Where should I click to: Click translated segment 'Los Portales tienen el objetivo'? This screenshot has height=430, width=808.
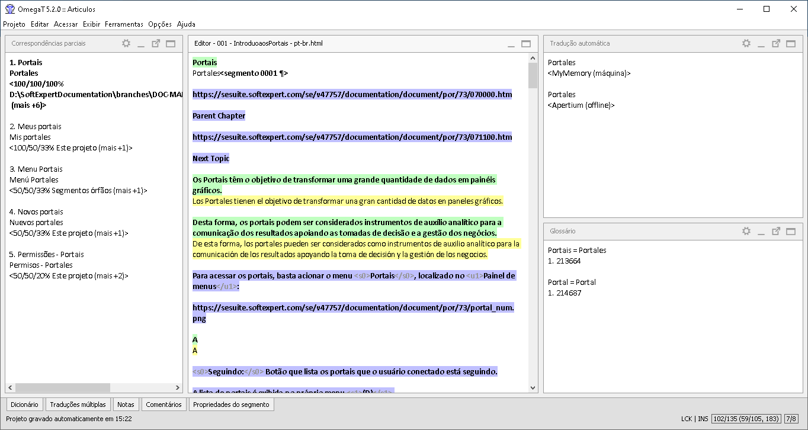point(348,201)
